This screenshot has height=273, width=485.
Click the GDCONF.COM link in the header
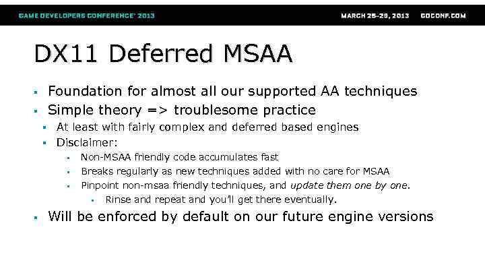click(443, 16)
